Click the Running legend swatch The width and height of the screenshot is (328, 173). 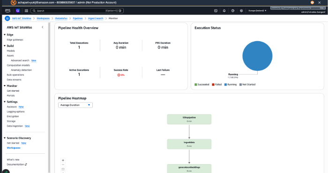(225, 85)
